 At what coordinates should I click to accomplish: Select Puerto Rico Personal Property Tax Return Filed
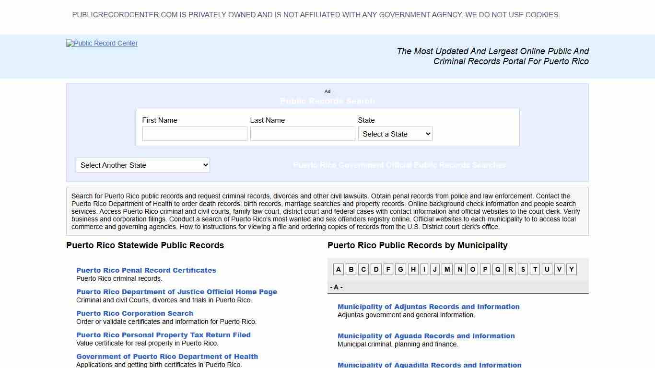[x=164, y=334]
